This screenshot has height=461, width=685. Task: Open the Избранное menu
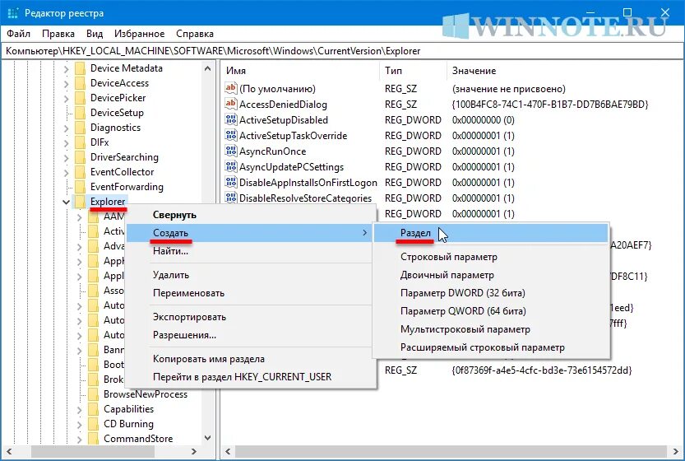pos(139,34)
